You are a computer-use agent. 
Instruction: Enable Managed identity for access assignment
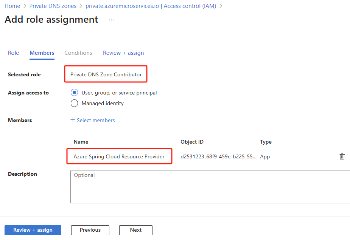pos(74,103)
